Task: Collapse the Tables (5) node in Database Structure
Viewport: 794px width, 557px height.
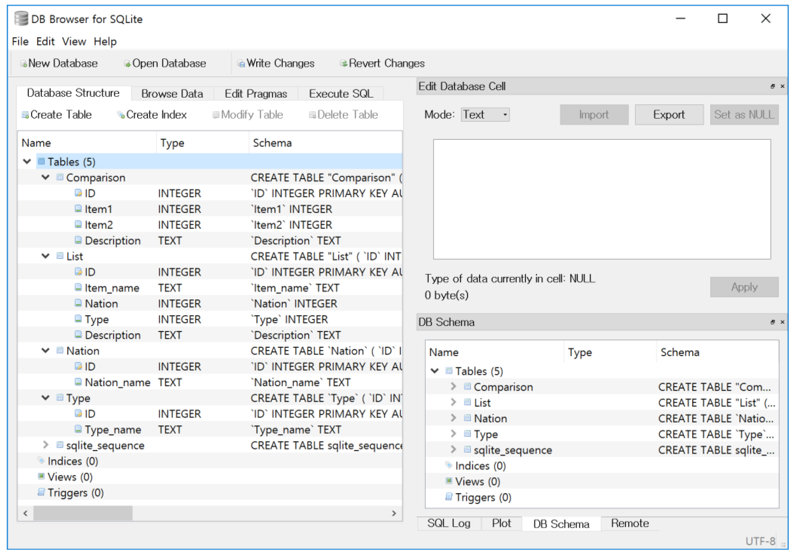Action: click(27, 162)
